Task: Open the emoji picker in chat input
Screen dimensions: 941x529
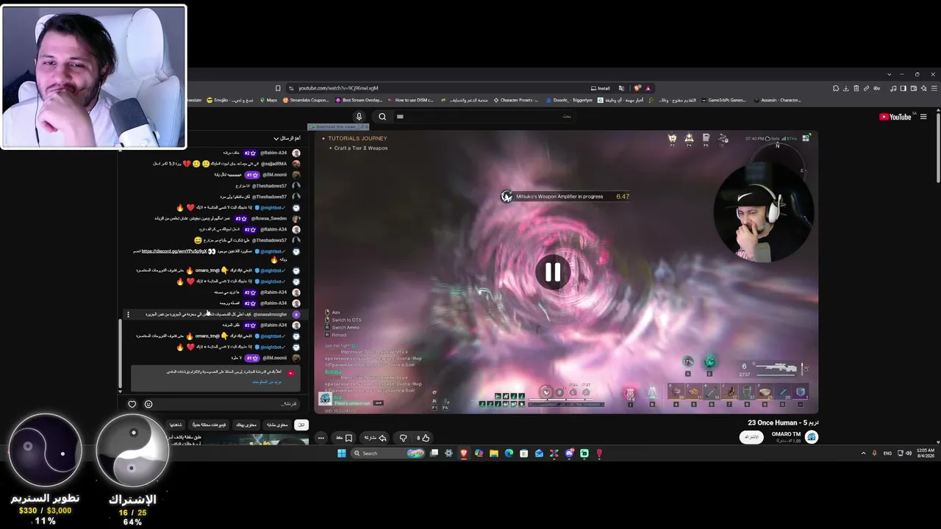Action: coord(149,404)
